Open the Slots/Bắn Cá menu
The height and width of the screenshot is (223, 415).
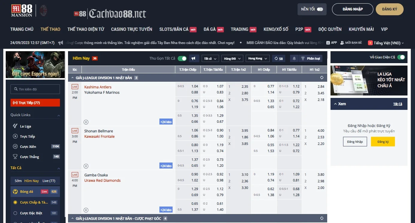pyautogui.click(x=178, y=29)
